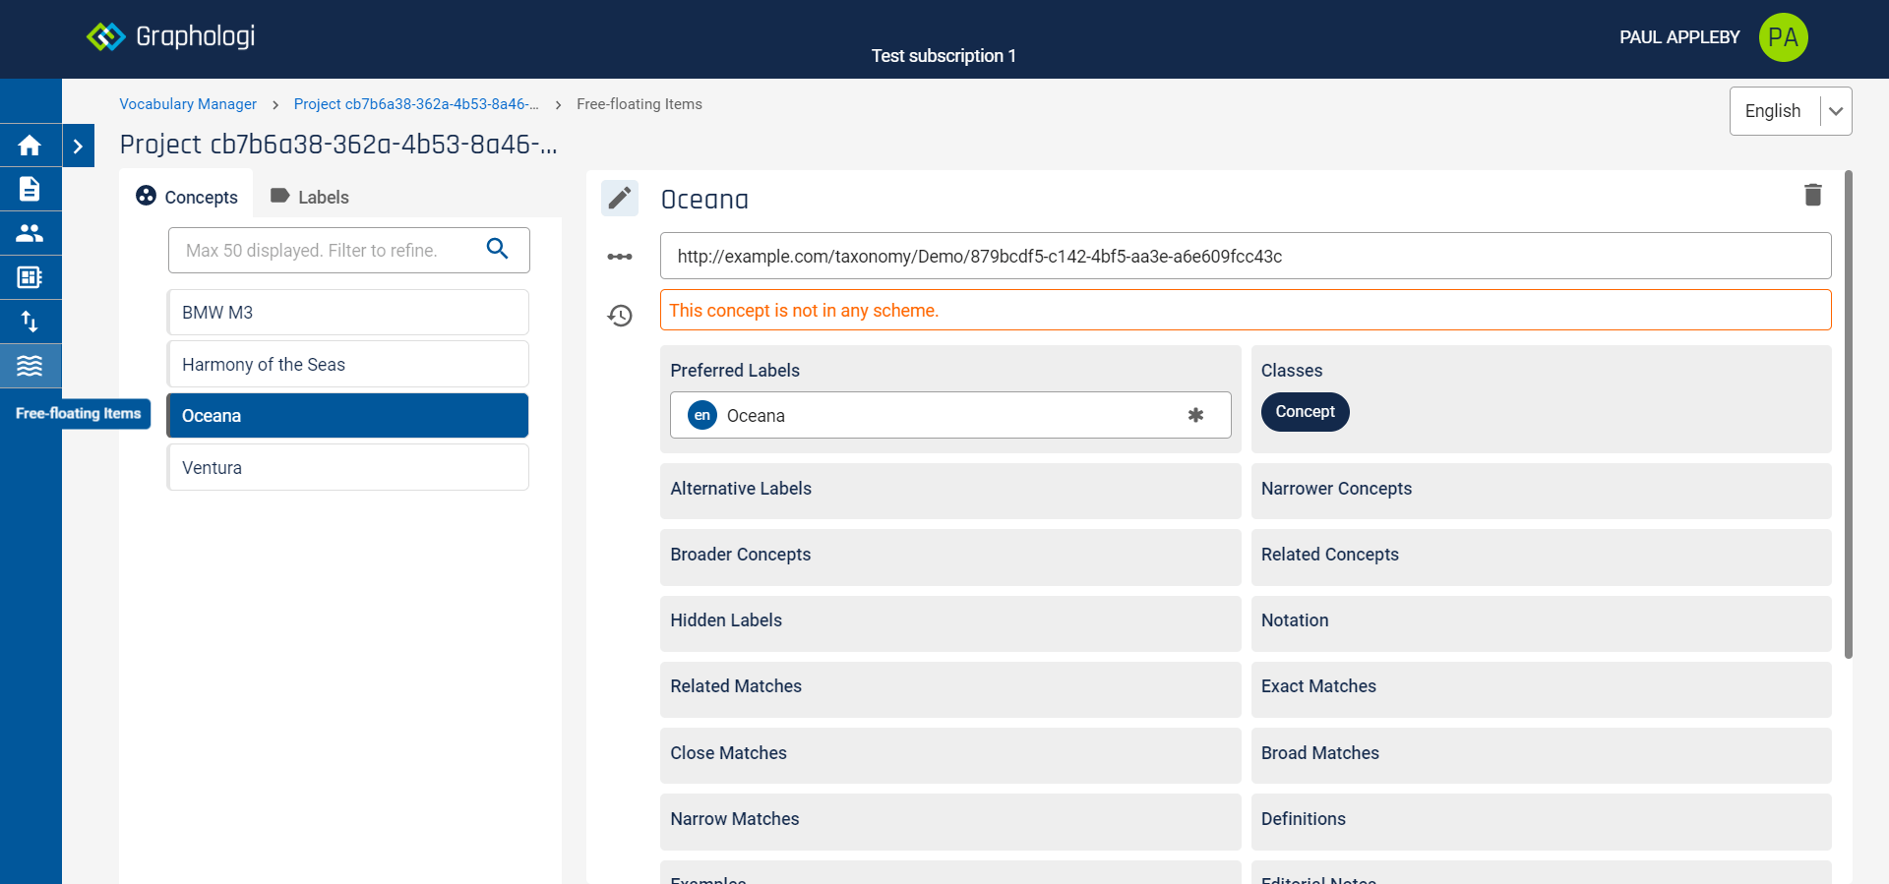Select the Concepts tab
Viewport: 1889px width, 884px height.
coord(187,197)
